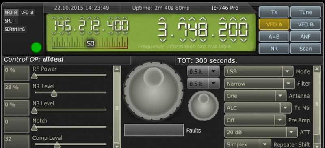Click up arrow of left sliders panel scrollbar
Screen dimensions: 325x148
(117, 69)
